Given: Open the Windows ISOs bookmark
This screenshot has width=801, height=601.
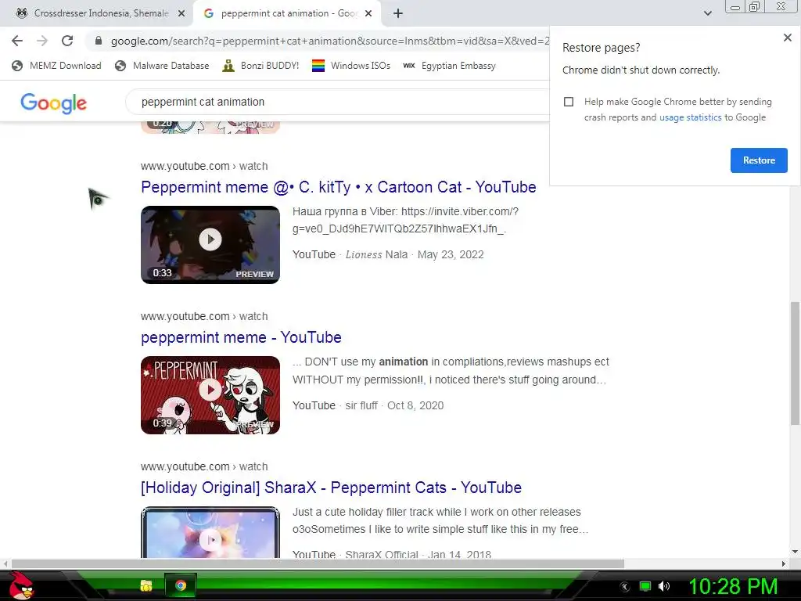Looking at the screenshot, I should [351, 66].
